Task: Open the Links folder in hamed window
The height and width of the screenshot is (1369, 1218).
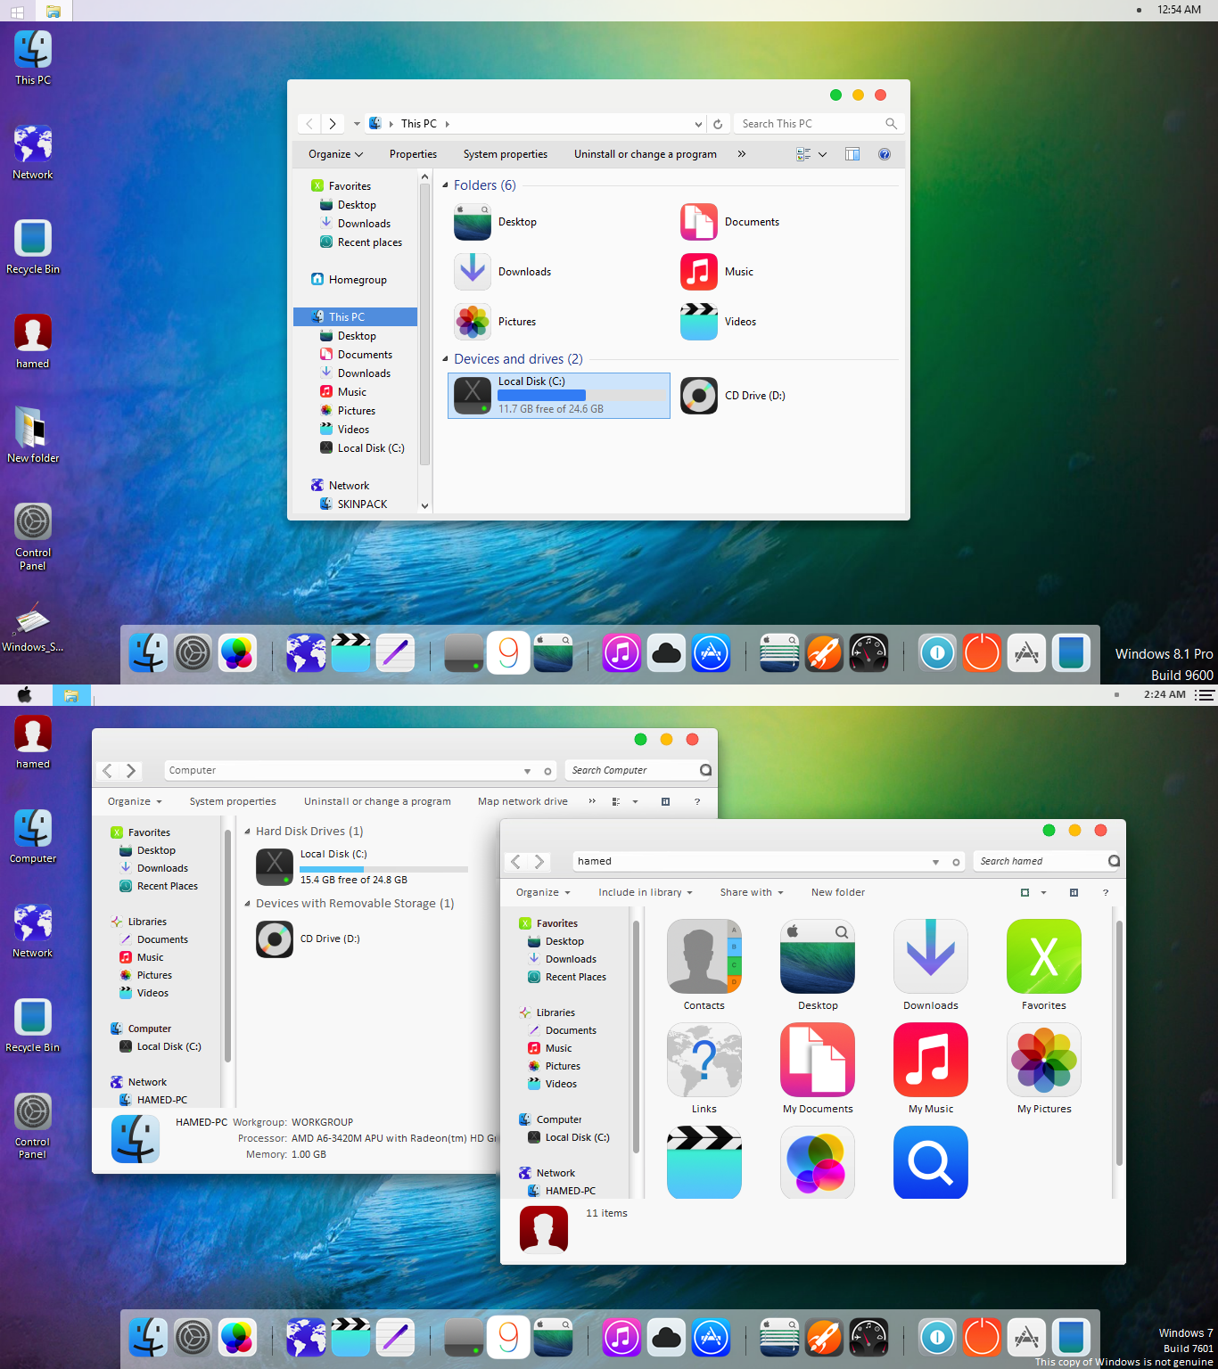Action: 704,1070
